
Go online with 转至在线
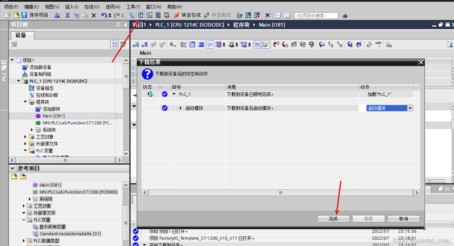pyautogui.click(x=187, y=15)
